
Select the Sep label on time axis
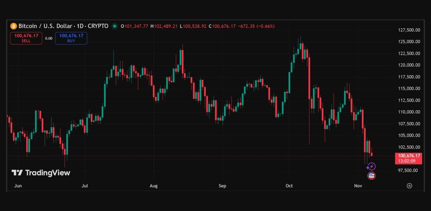tap(222, 185)
